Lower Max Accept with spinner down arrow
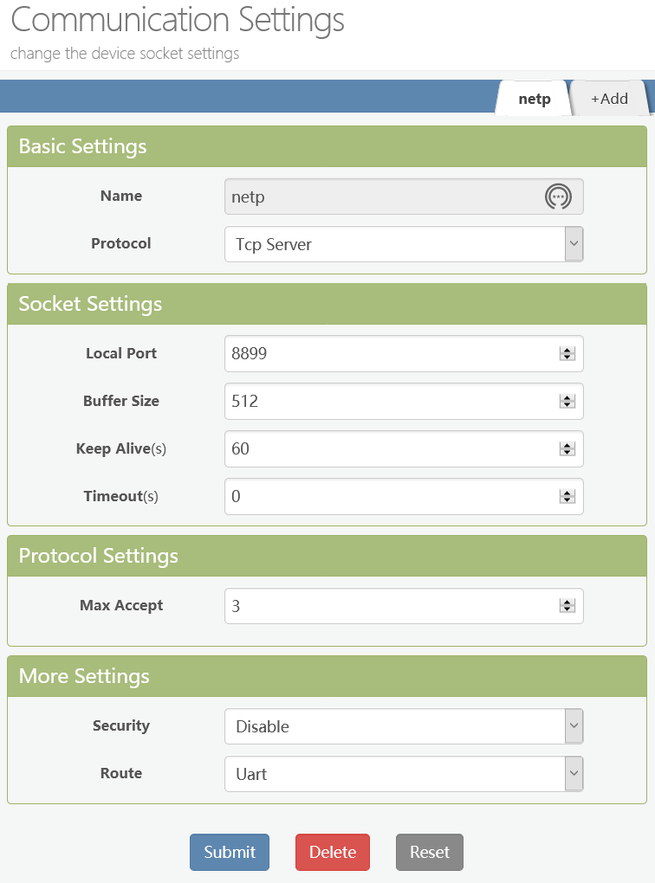 567,610
